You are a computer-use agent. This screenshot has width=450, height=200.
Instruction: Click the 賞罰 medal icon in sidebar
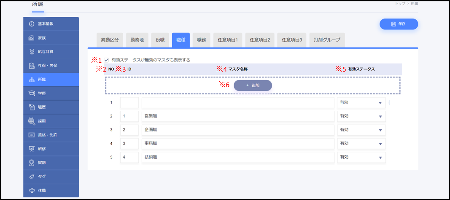coord(32,163)
